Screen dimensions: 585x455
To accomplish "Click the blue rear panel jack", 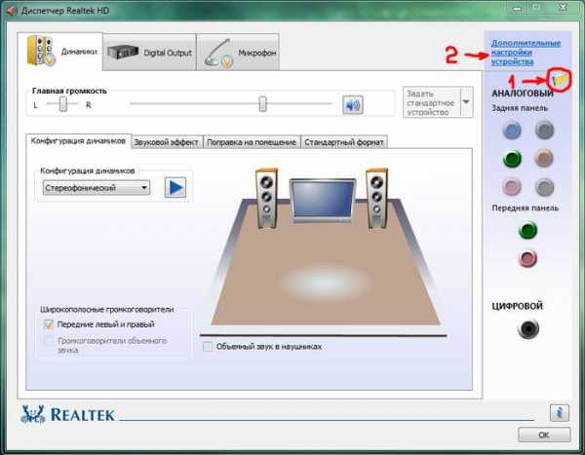I will pyautogui.click(x=512, y=131).
